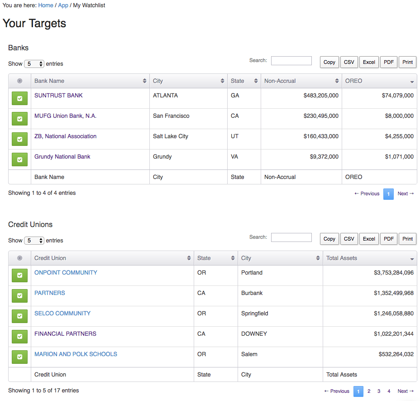The width and height of the screenshot is (420, 401).
Task: Click Next in Credit Unions pagination
Action: point(406,391)
